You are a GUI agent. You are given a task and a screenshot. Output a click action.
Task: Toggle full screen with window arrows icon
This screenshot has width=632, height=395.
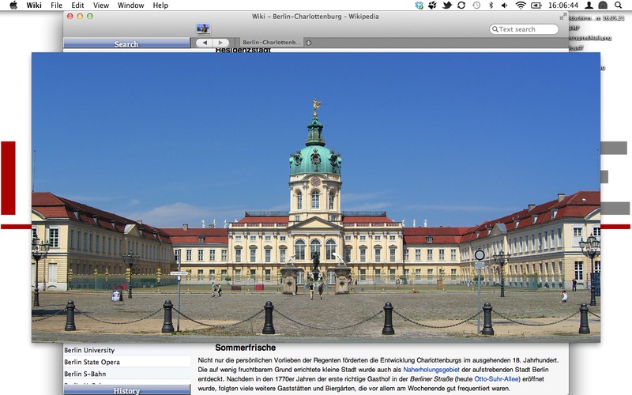562,16
